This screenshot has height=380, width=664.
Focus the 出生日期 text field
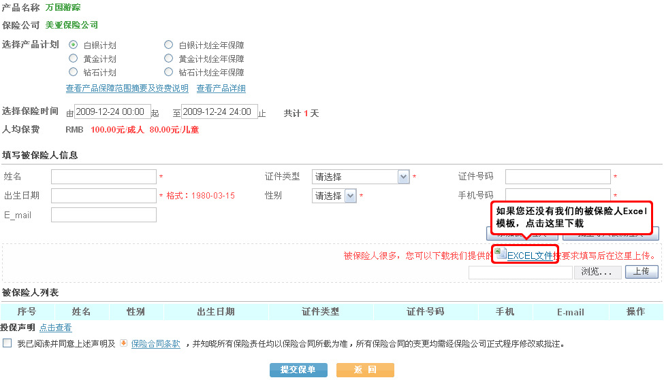click(104, 196)
